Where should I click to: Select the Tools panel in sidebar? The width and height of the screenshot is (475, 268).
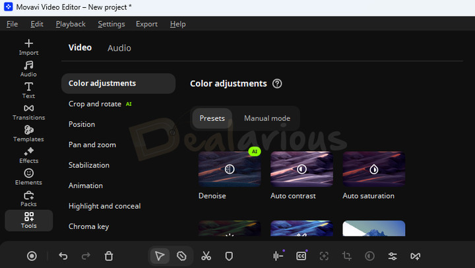(29, 220)
